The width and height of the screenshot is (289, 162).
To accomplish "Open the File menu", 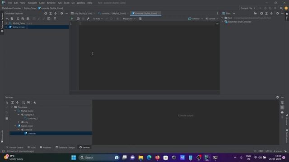I will [x=10, y=3].
